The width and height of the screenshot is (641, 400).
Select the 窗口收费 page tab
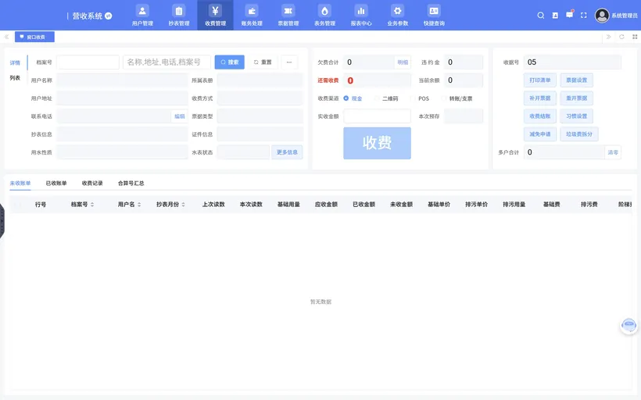(34, 37)
